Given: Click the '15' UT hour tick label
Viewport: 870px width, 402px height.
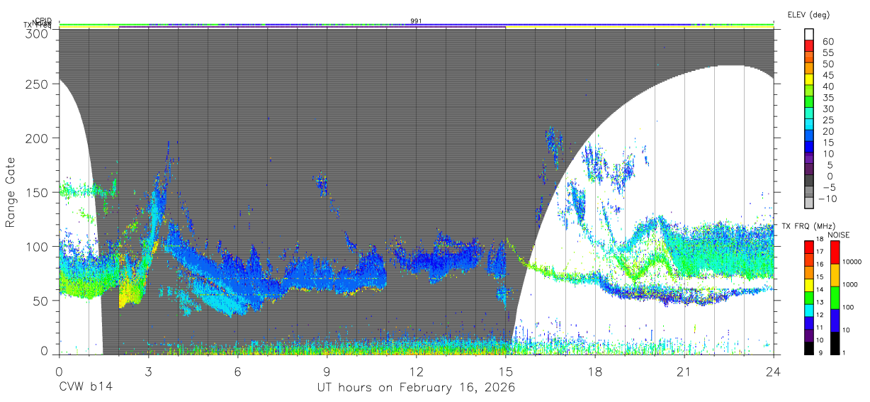Looking at the screenshot, I should 505,372.
